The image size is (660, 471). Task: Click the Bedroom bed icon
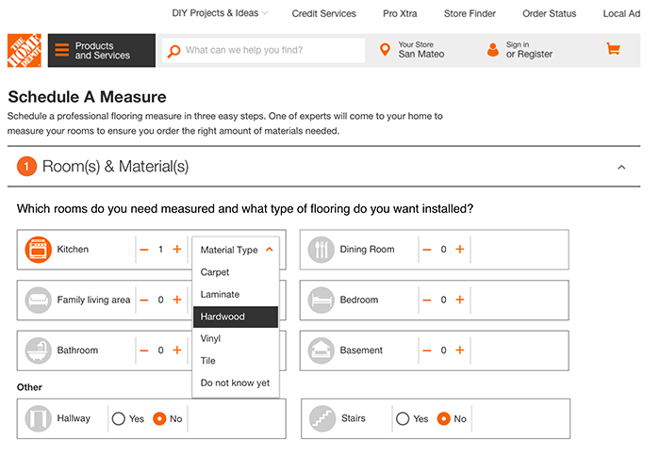322,300
